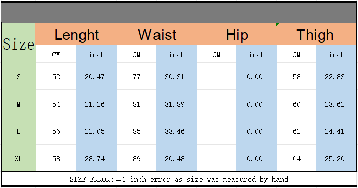Viewport: 358px width, 188px height.
Task: Select the M size row label
Action: 19,104
